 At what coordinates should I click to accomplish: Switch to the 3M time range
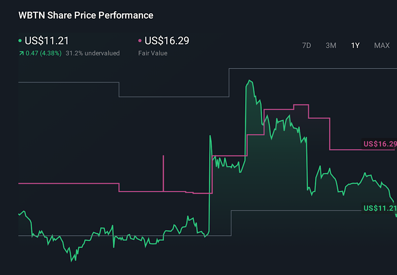click(x=331, y=46)
